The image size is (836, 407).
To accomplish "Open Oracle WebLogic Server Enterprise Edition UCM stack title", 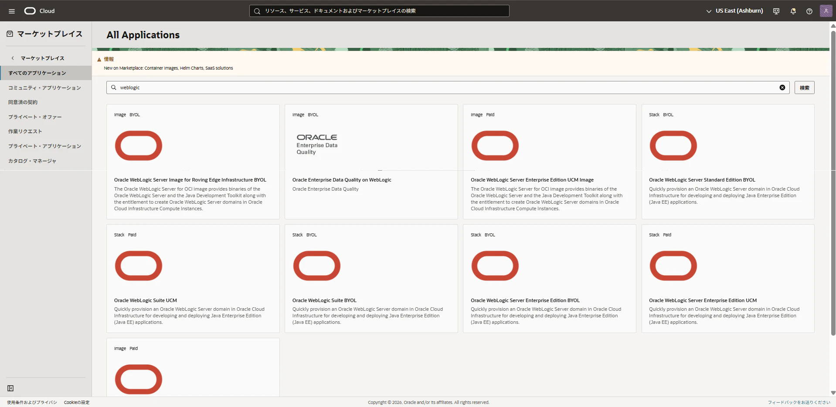I will (703, 300).
